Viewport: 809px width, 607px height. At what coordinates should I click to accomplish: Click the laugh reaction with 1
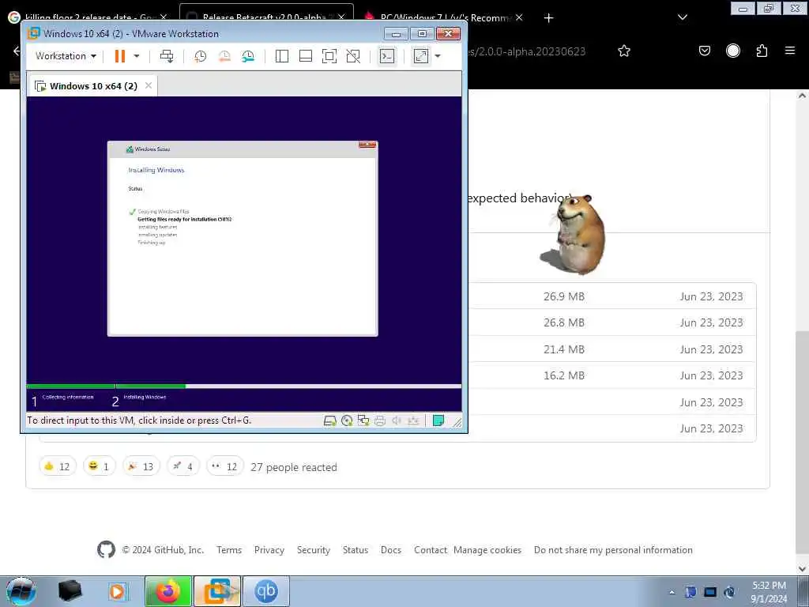point(99,466)
